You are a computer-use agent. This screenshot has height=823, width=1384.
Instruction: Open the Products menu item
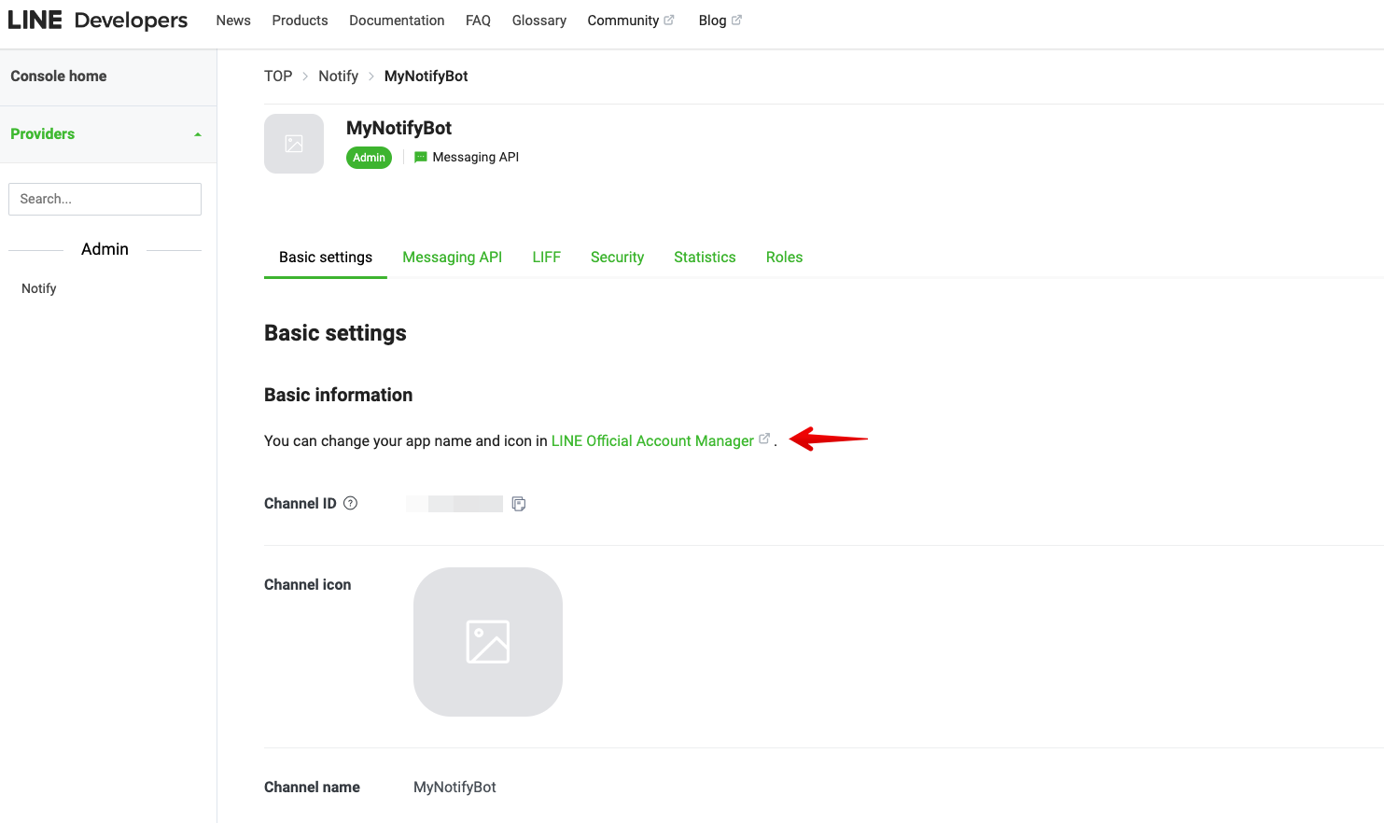pyautogui.click(x=300, y=21)
